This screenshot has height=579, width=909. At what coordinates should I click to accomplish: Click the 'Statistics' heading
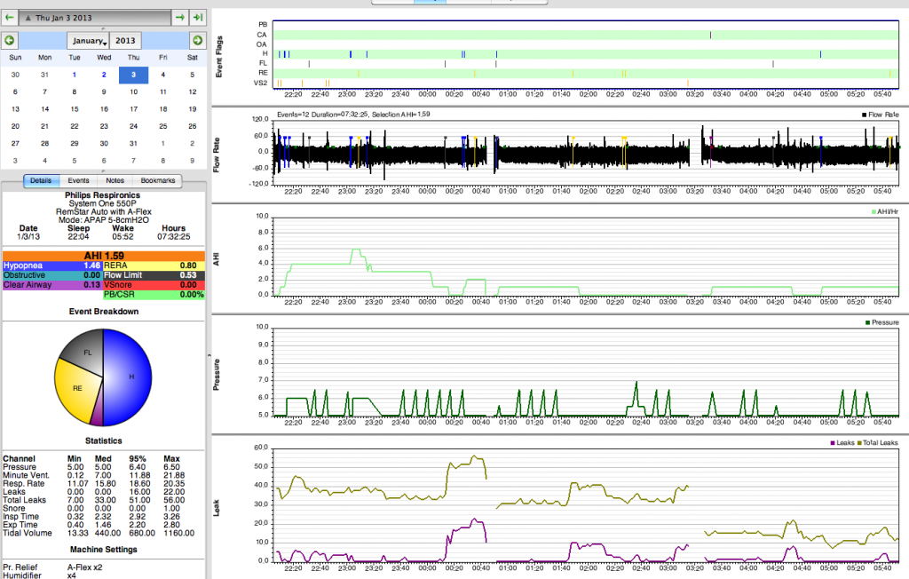(x=104, y=441)
